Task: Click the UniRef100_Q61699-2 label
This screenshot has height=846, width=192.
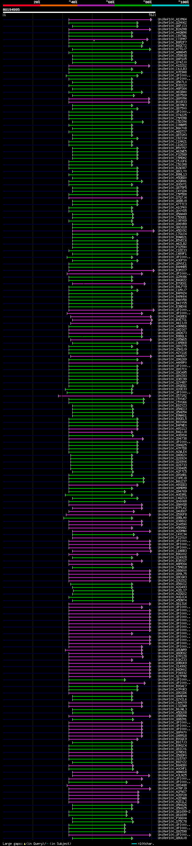Action: pos(174,811)
